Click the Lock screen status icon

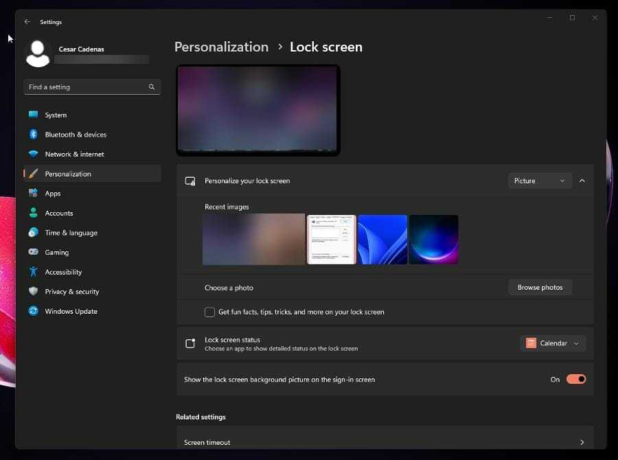pyautogui.click(x=190, y=343)
